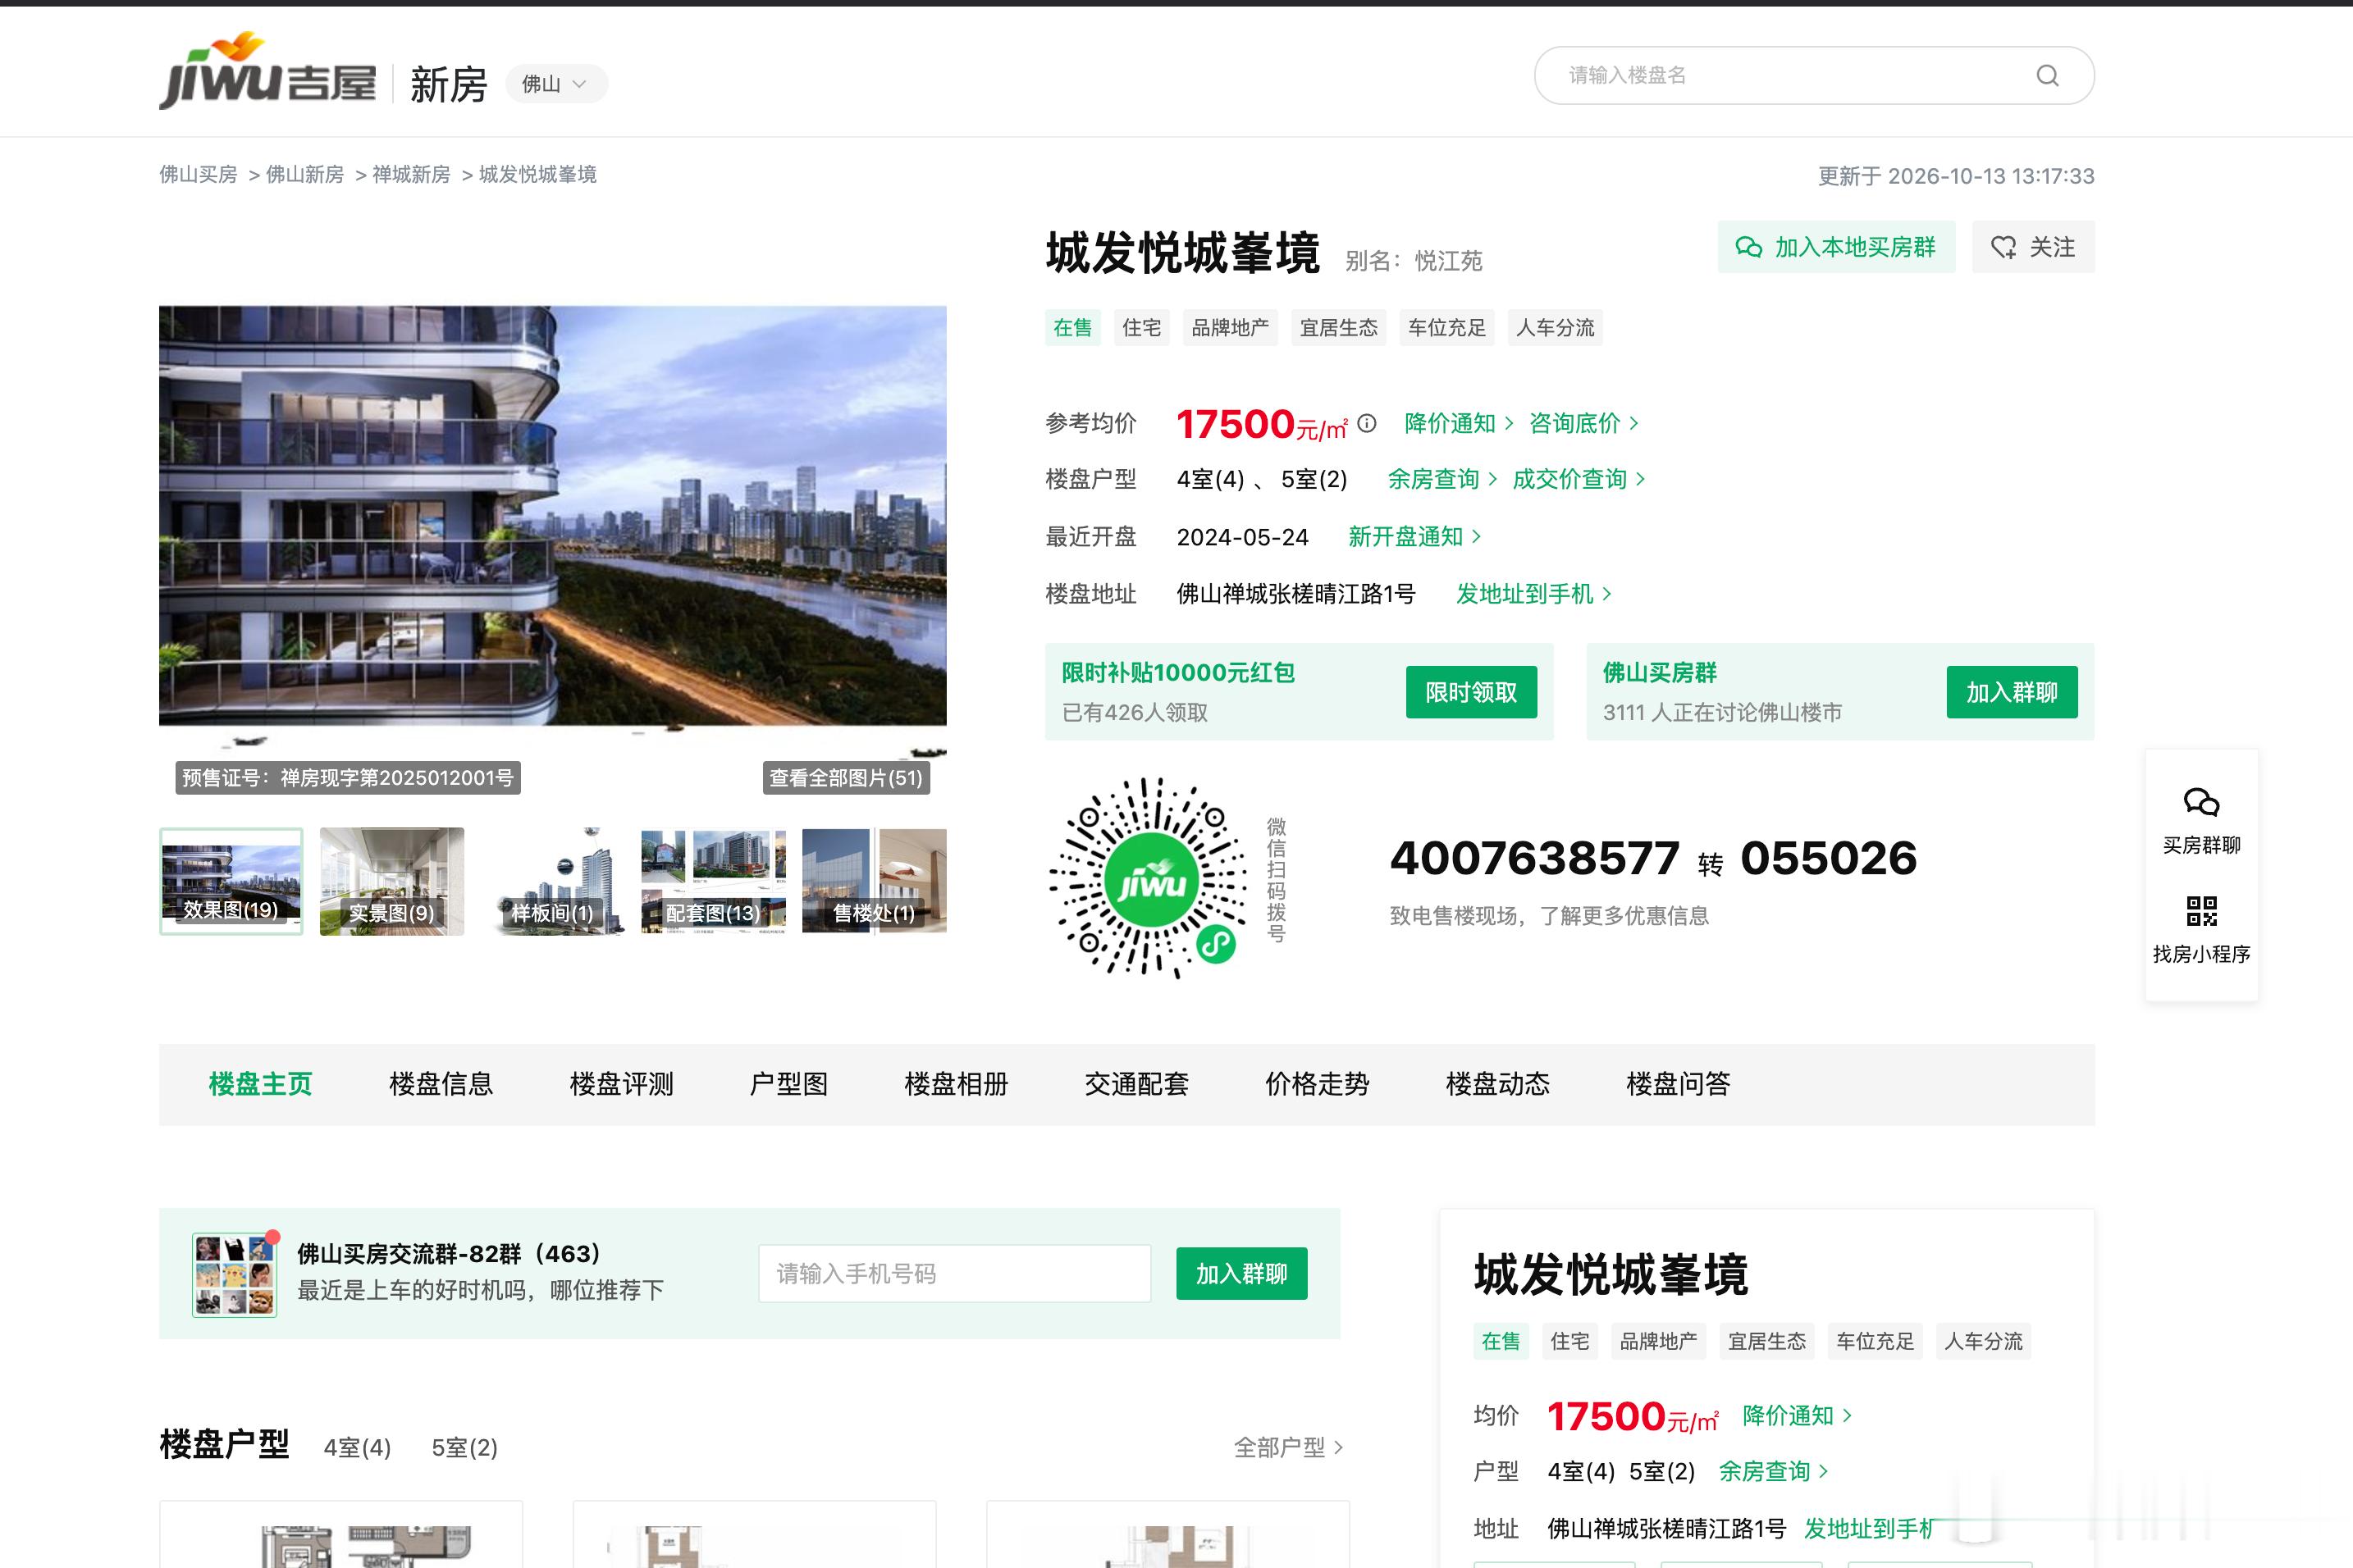2353x1568 pixels.
Task: Select the 配套图(13) thumbnail
Action: click(x=713, y=881)
